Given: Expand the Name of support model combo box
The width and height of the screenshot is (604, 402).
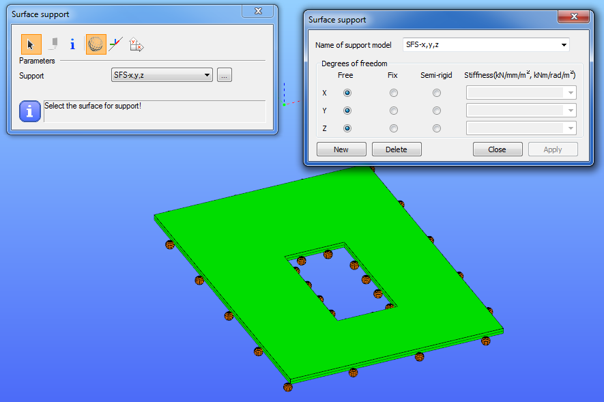Looking at the screenshot, I should click(x=486, y=44).
